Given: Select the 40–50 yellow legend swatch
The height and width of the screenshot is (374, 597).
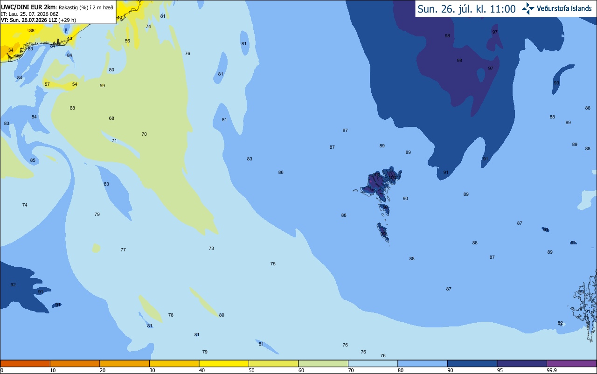Looking at the screenshot, I should [224, 363].
